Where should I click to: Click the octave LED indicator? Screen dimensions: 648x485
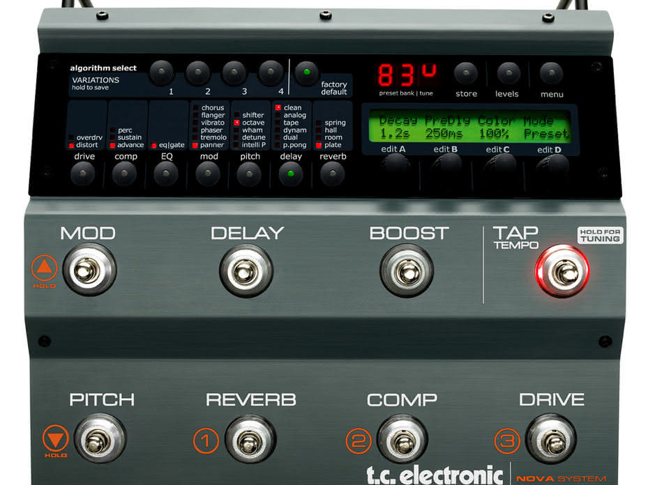tap(236, 123)
